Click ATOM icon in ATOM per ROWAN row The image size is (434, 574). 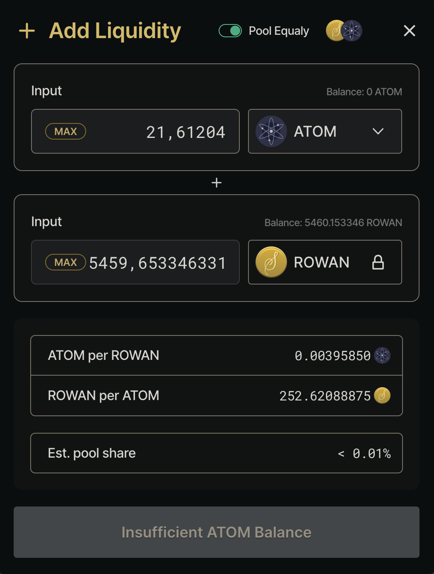[x=382, y=355]
